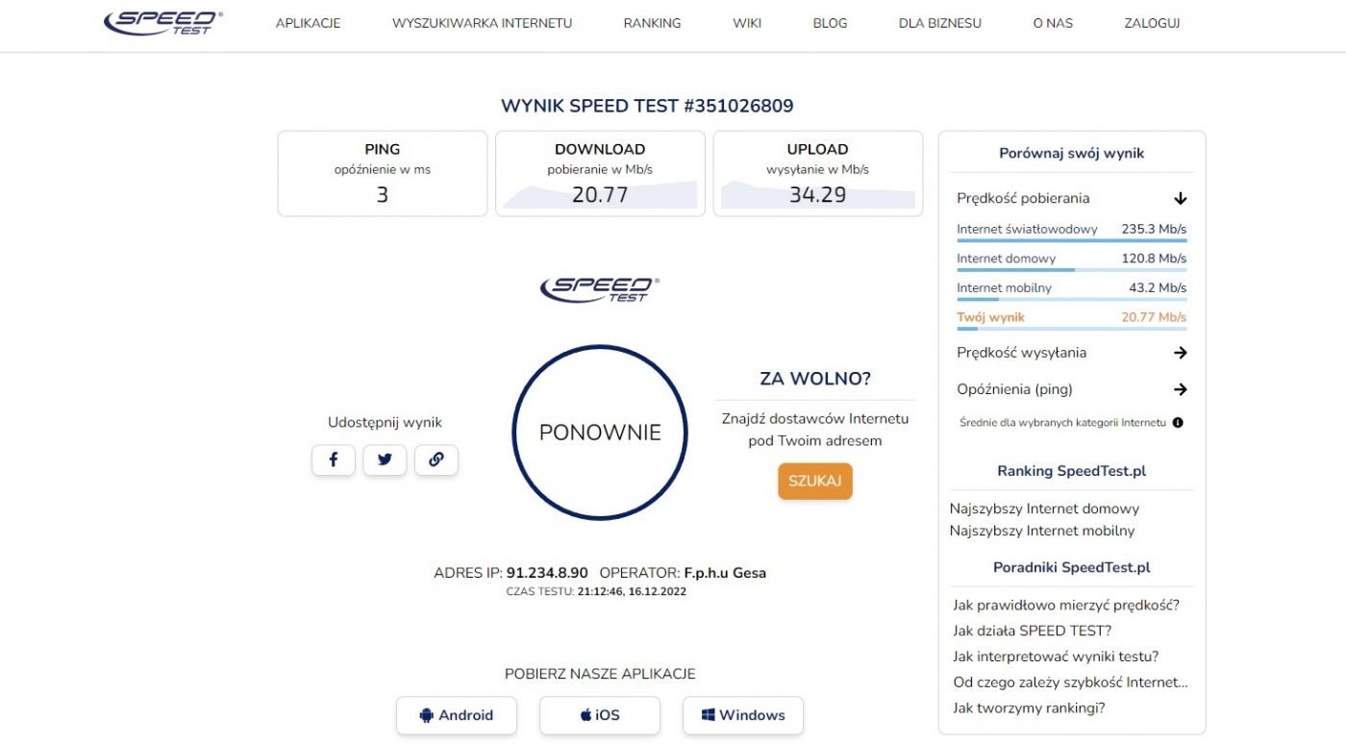Copy result link with chain icon
Image resolution: width=1346 pixels, height=744 pixels.
[436, 460]
